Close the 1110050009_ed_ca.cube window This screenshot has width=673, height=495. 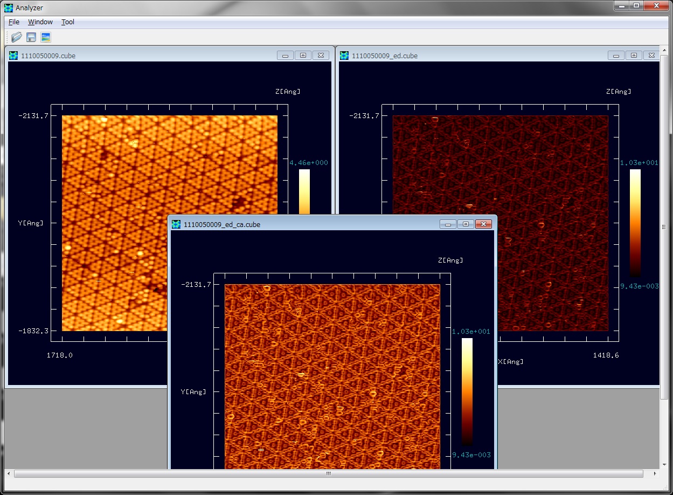(483, 224)
